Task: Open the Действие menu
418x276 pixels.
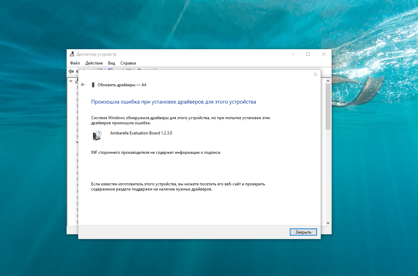Action: pos(94,63)
